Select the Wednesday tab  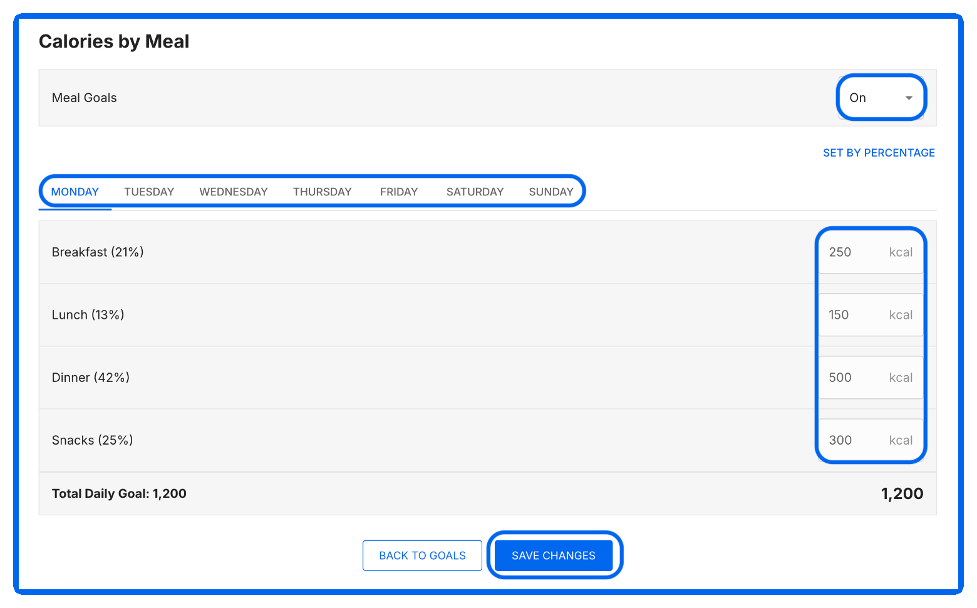(234, 192)
